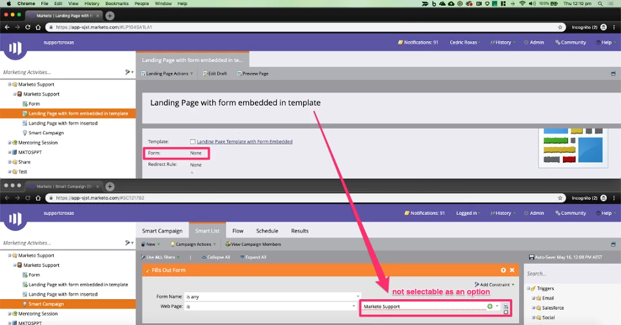Go to home page in the top Chrome window

(x=38, y=27)
